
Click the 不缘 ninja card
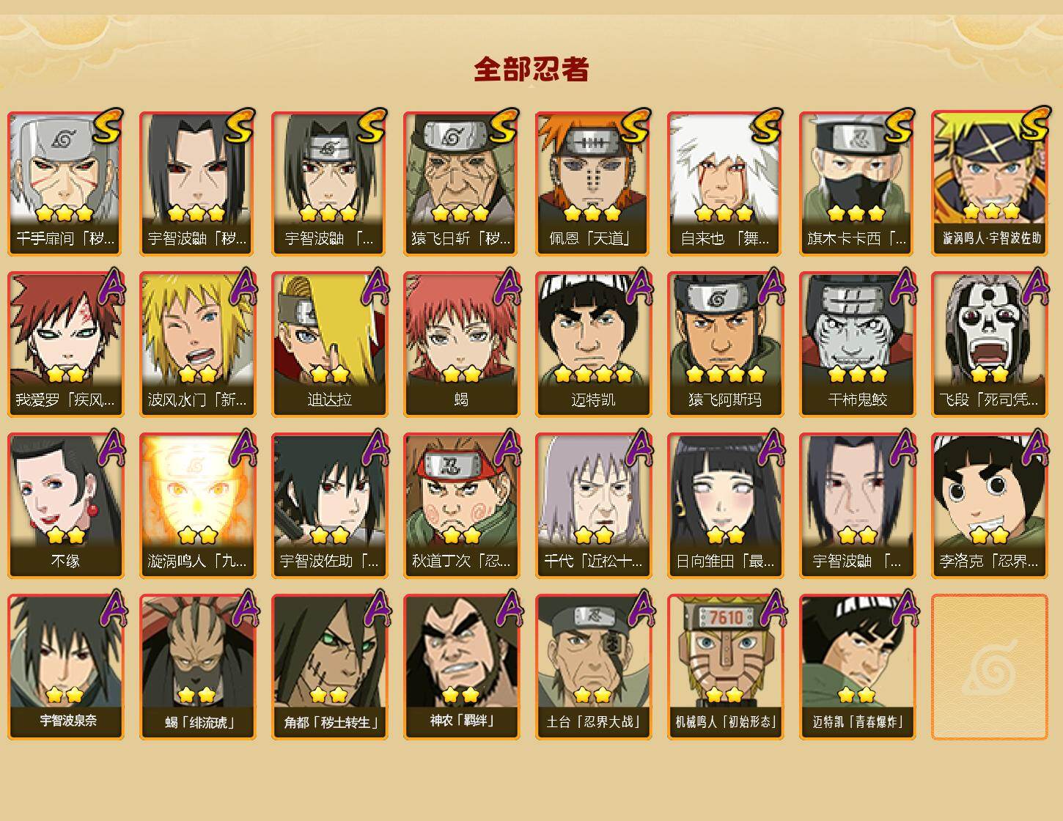65,506
